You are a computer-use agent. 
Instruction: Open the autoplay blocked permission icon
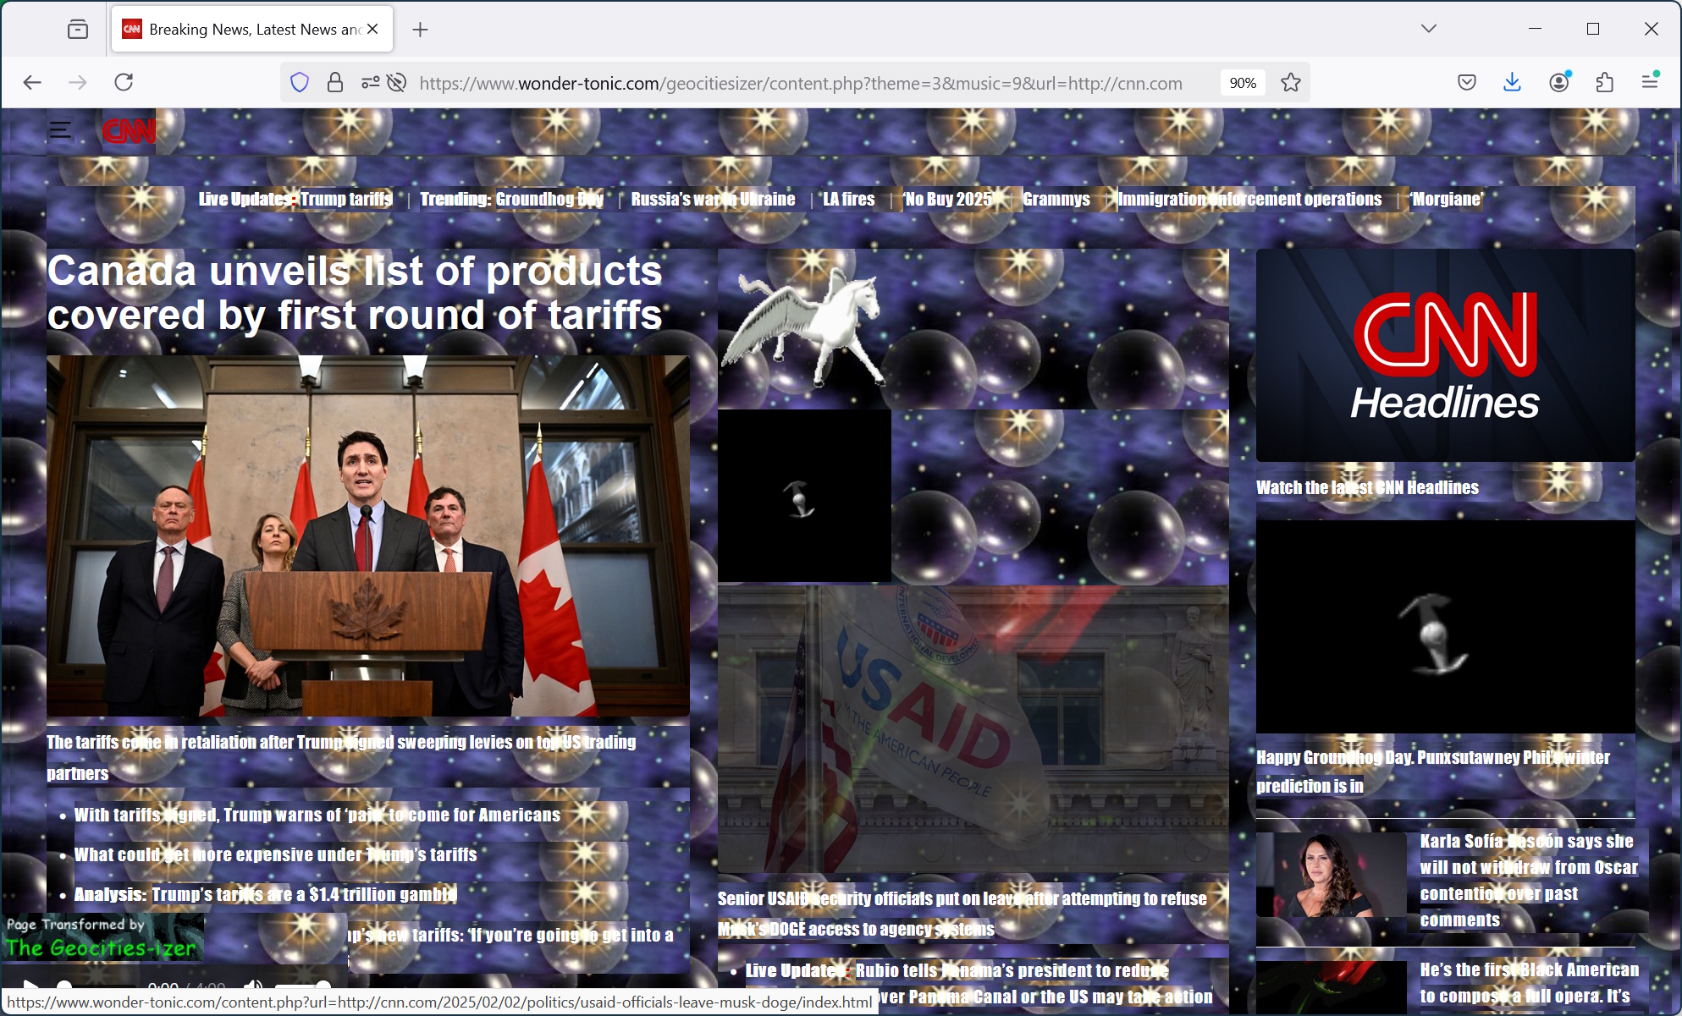click(396, 82)
